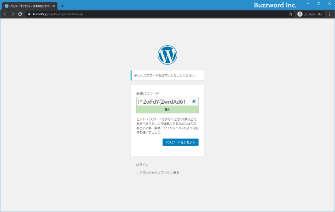Follow the バズのお出かけブログに戻る link

158,173
